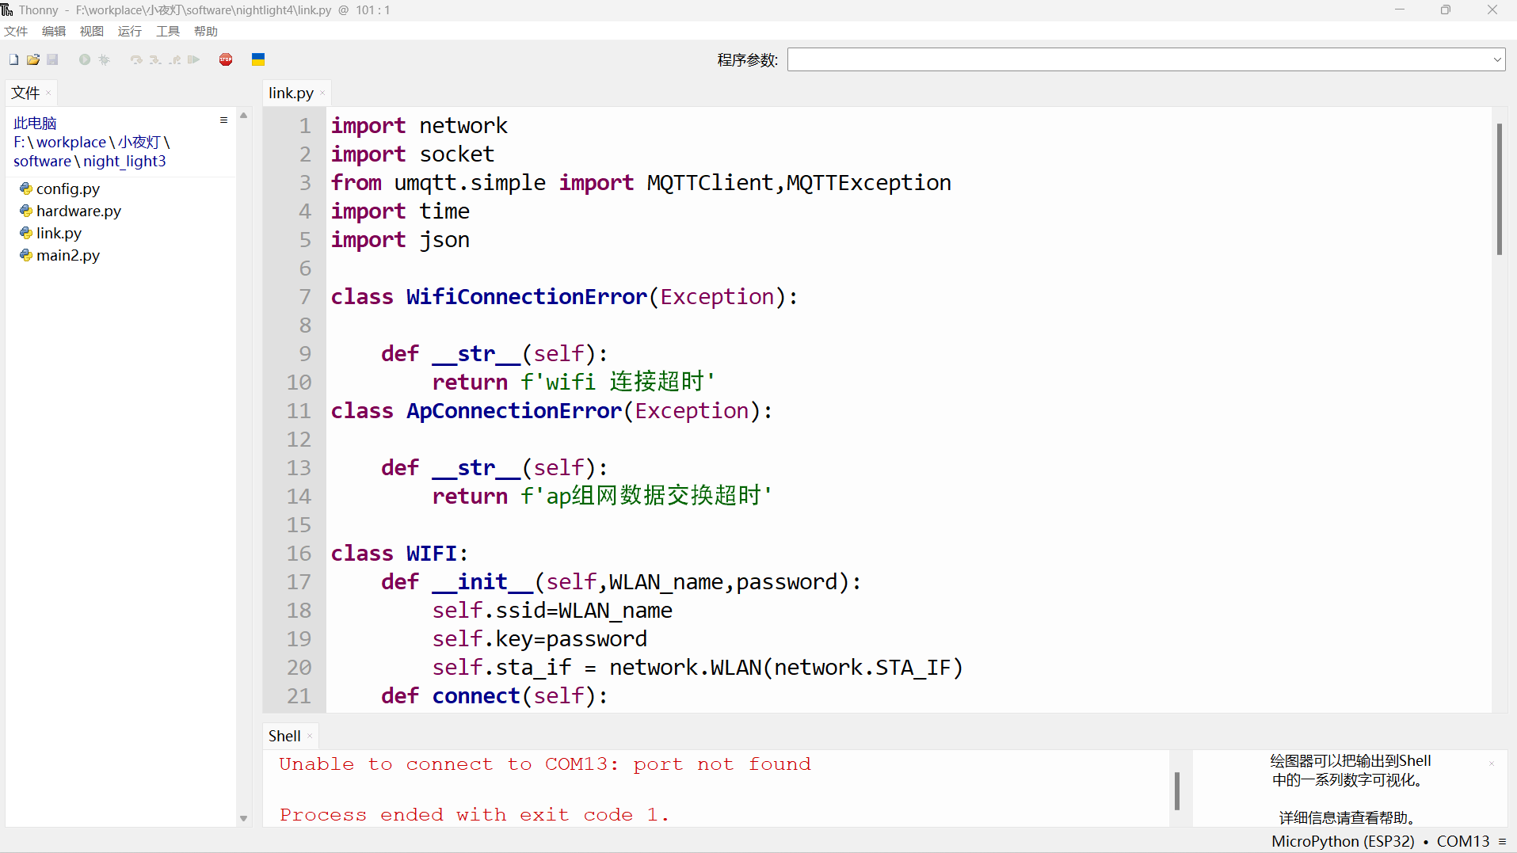The width and height of the screenshot is (1517, 853).
Task: Close the link.py editor tab
Action: click(x=322, y=93)
